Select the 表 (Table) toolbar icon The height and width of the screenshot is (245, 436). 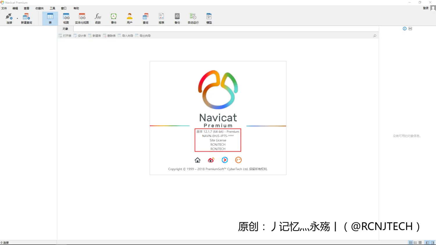50,18
